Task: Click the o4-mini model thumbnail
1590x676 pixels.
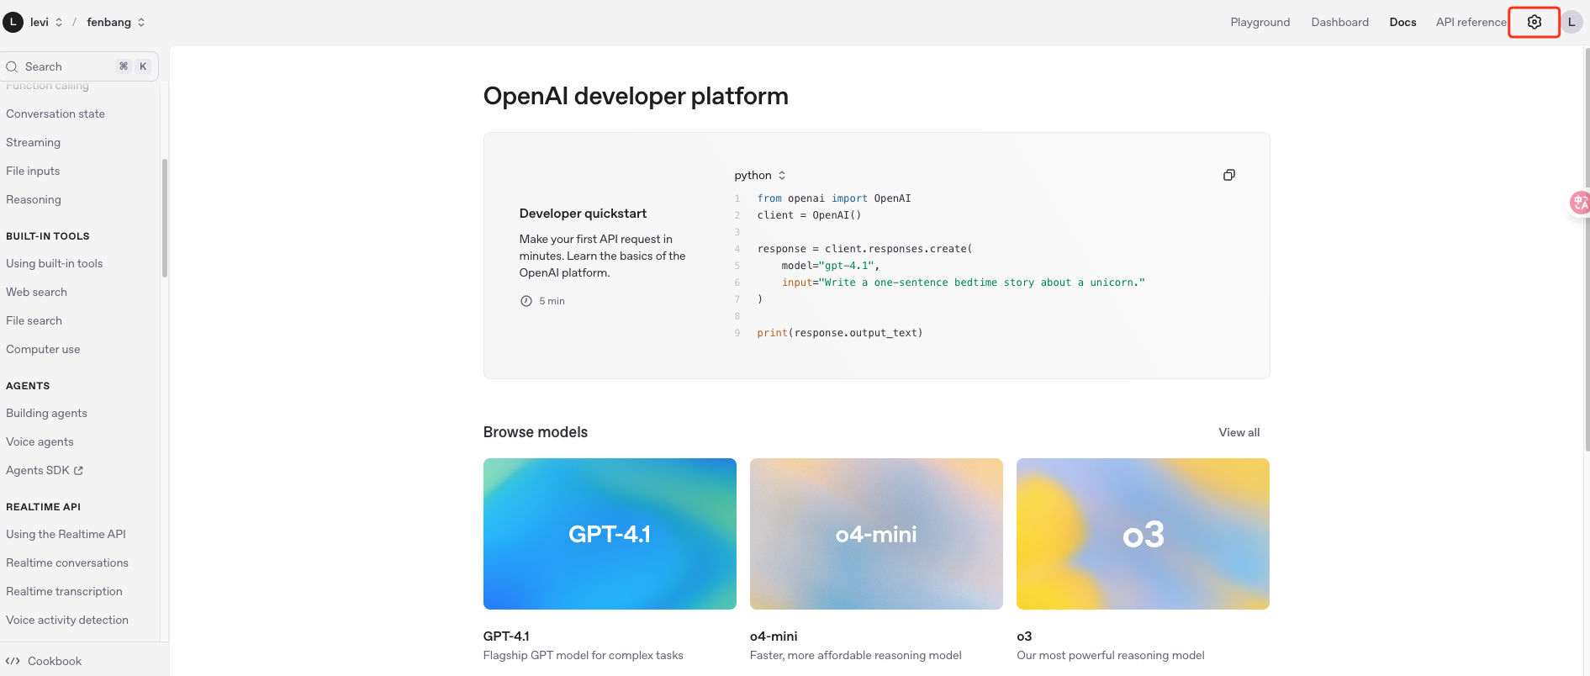Action: [x=876, y=534]
